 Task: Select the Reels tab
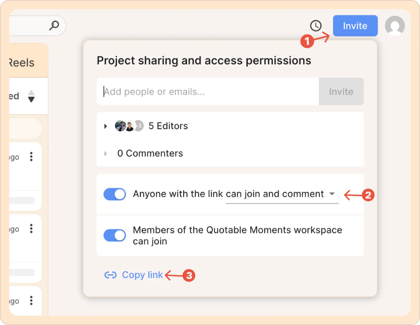pos(22,63)
